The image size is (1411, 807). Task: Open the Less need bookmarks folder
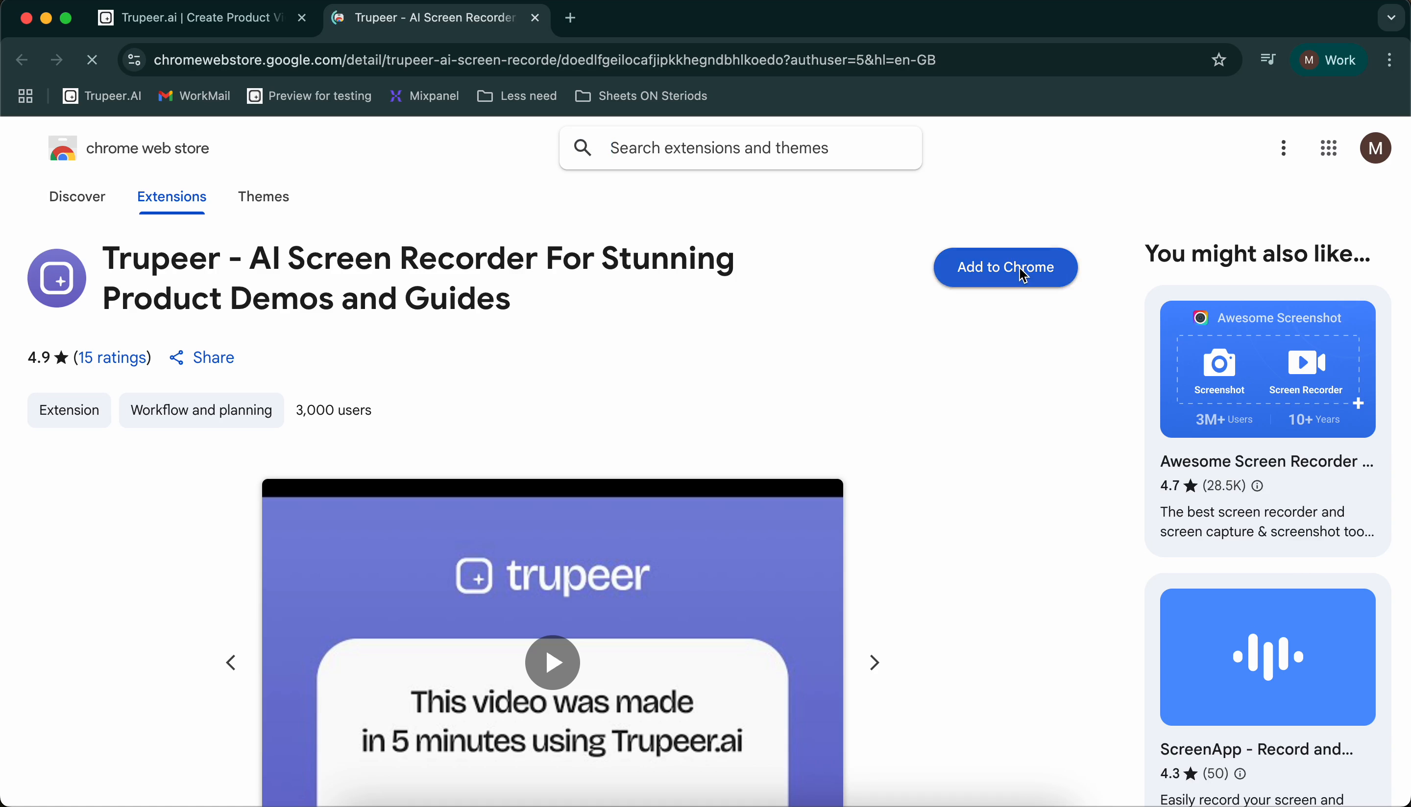click(x=516, y=95)
